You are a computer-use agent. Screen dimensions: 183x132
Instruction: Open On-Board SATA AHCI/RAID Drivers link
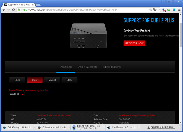tap(54, 116)
